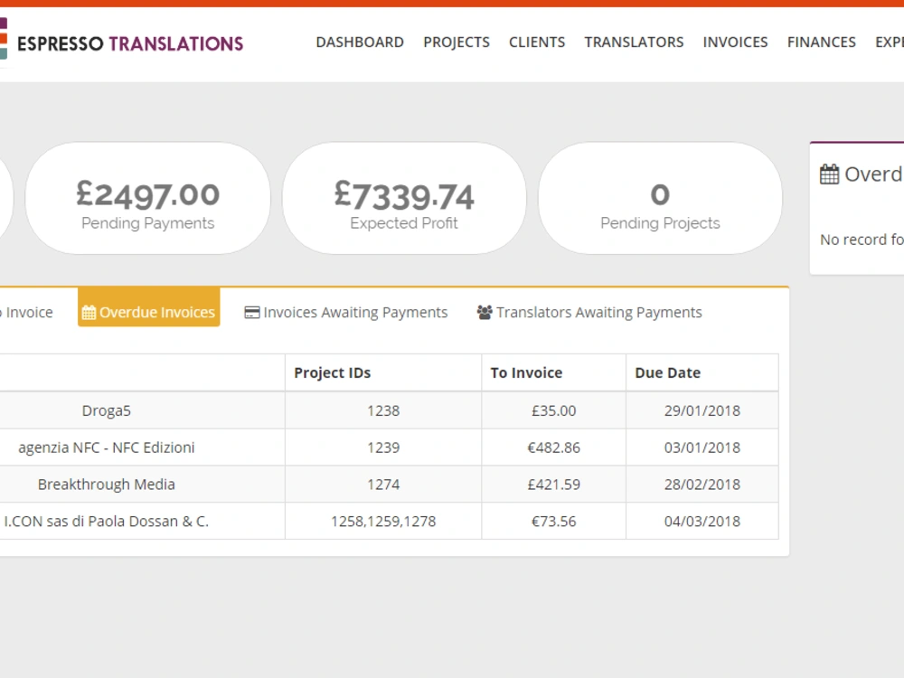Click due date 28/02/2018

pyautogui.click(x=702, y=485)
